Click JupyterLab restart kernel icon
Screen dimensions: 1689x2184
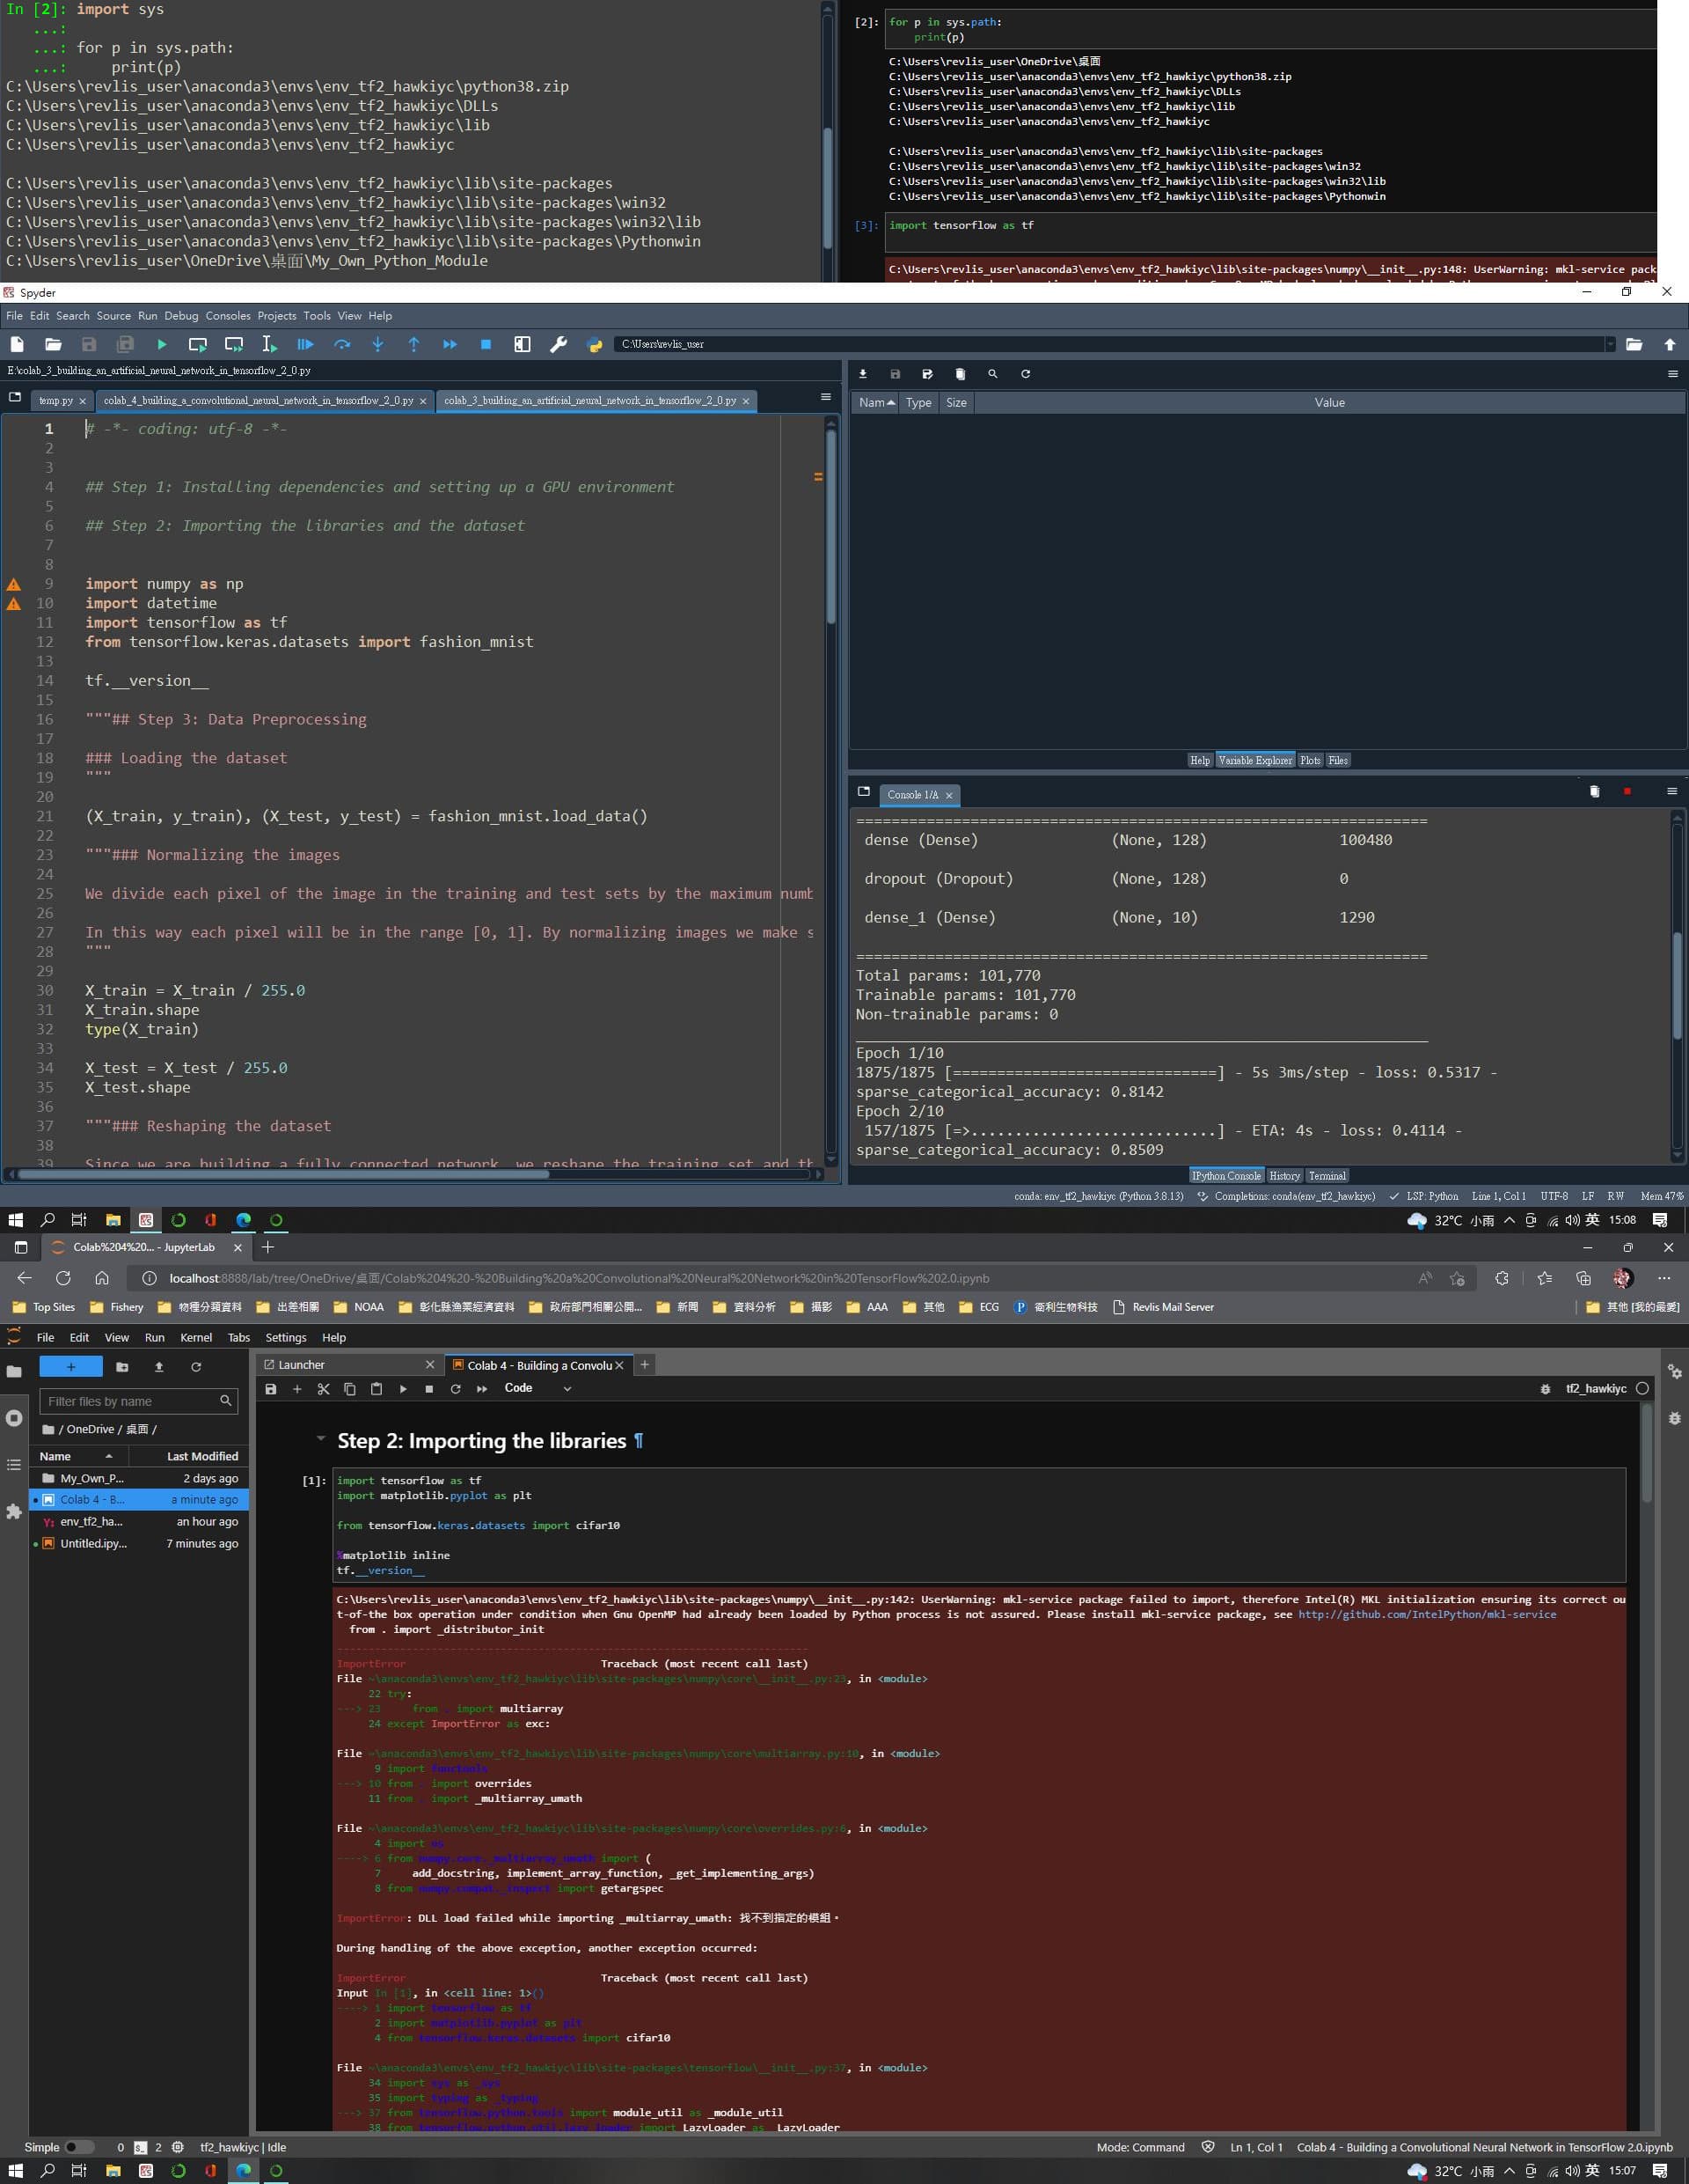[x=456, y=1389]
